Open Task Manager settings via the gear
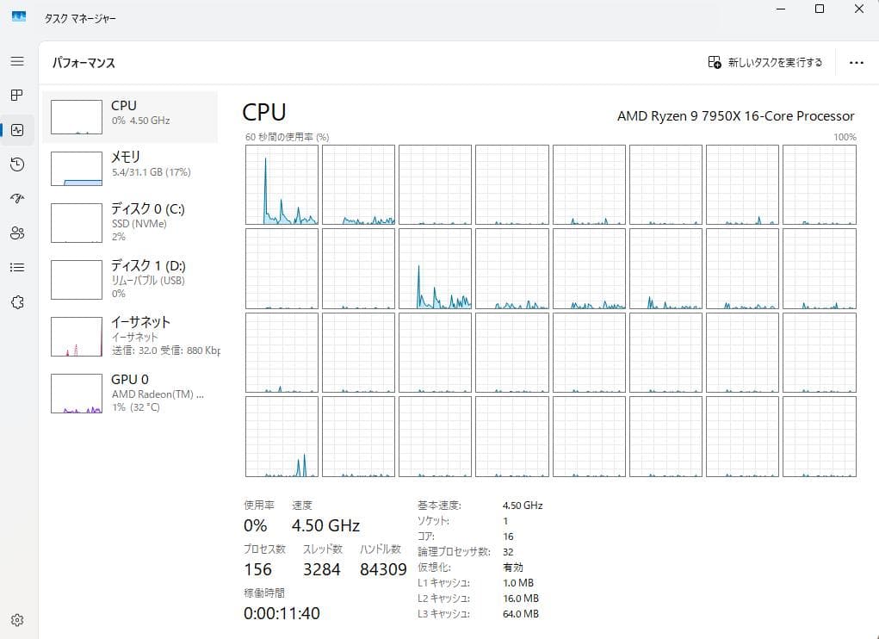 17,619
